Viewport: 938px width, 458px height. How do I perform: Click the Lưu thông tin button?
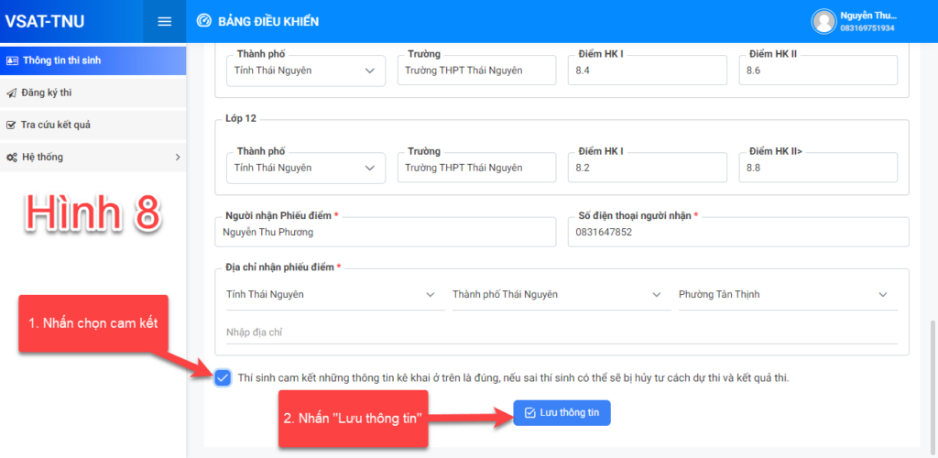pyautogui.click(x=562, y=413)
